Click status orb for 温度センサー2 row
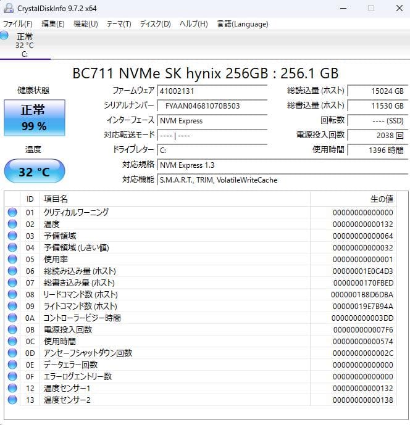This screenshot has width=410, height=425. click(12, 400)
